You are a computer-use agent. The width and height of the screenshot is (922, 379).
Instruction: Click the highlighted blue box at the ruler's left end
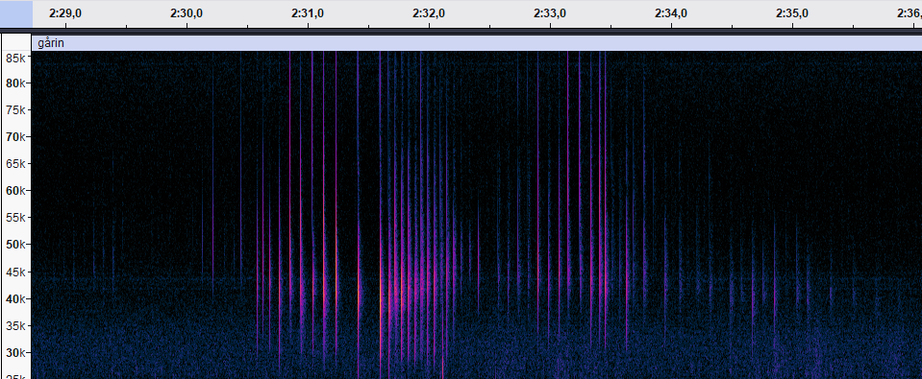point(16,14)
